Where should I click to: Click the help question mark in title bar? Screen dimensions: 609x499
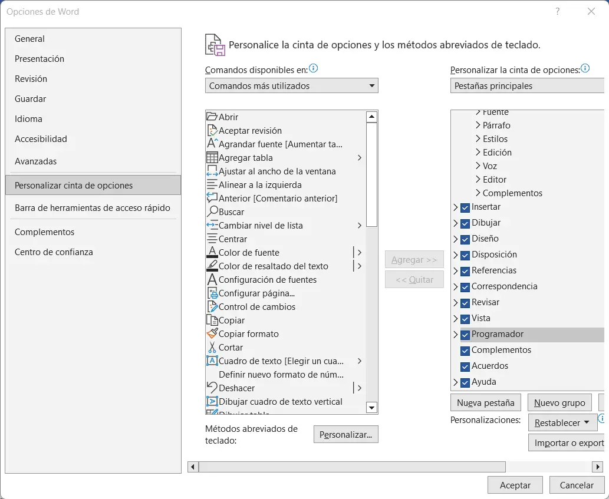pos(558,11)
